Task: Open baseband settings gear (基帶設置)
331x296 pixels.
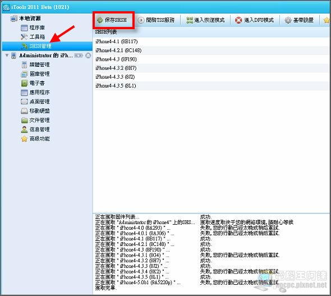Action: 288,20
